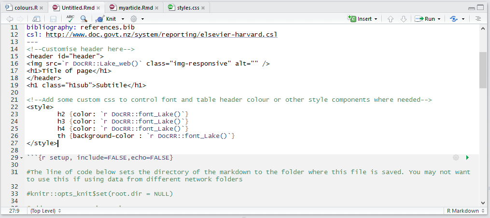The image size is (490, 218).
Task: Place cursor in "Title of page" text
Action: (67, 70)
